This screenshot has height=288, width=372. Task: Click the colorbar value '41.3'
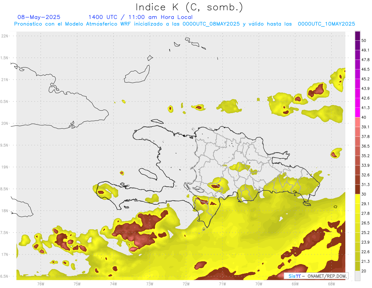pos(365,108)
